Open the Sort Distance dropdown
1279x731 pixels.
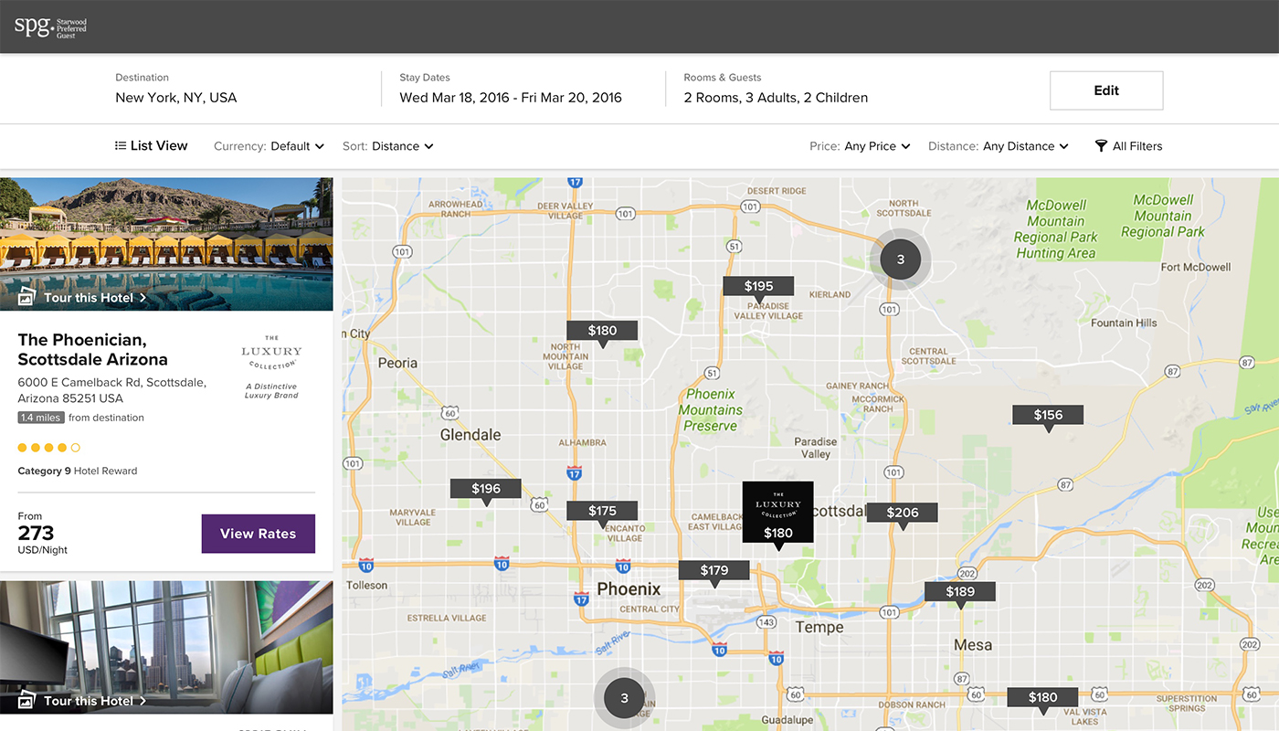(388, 146)
